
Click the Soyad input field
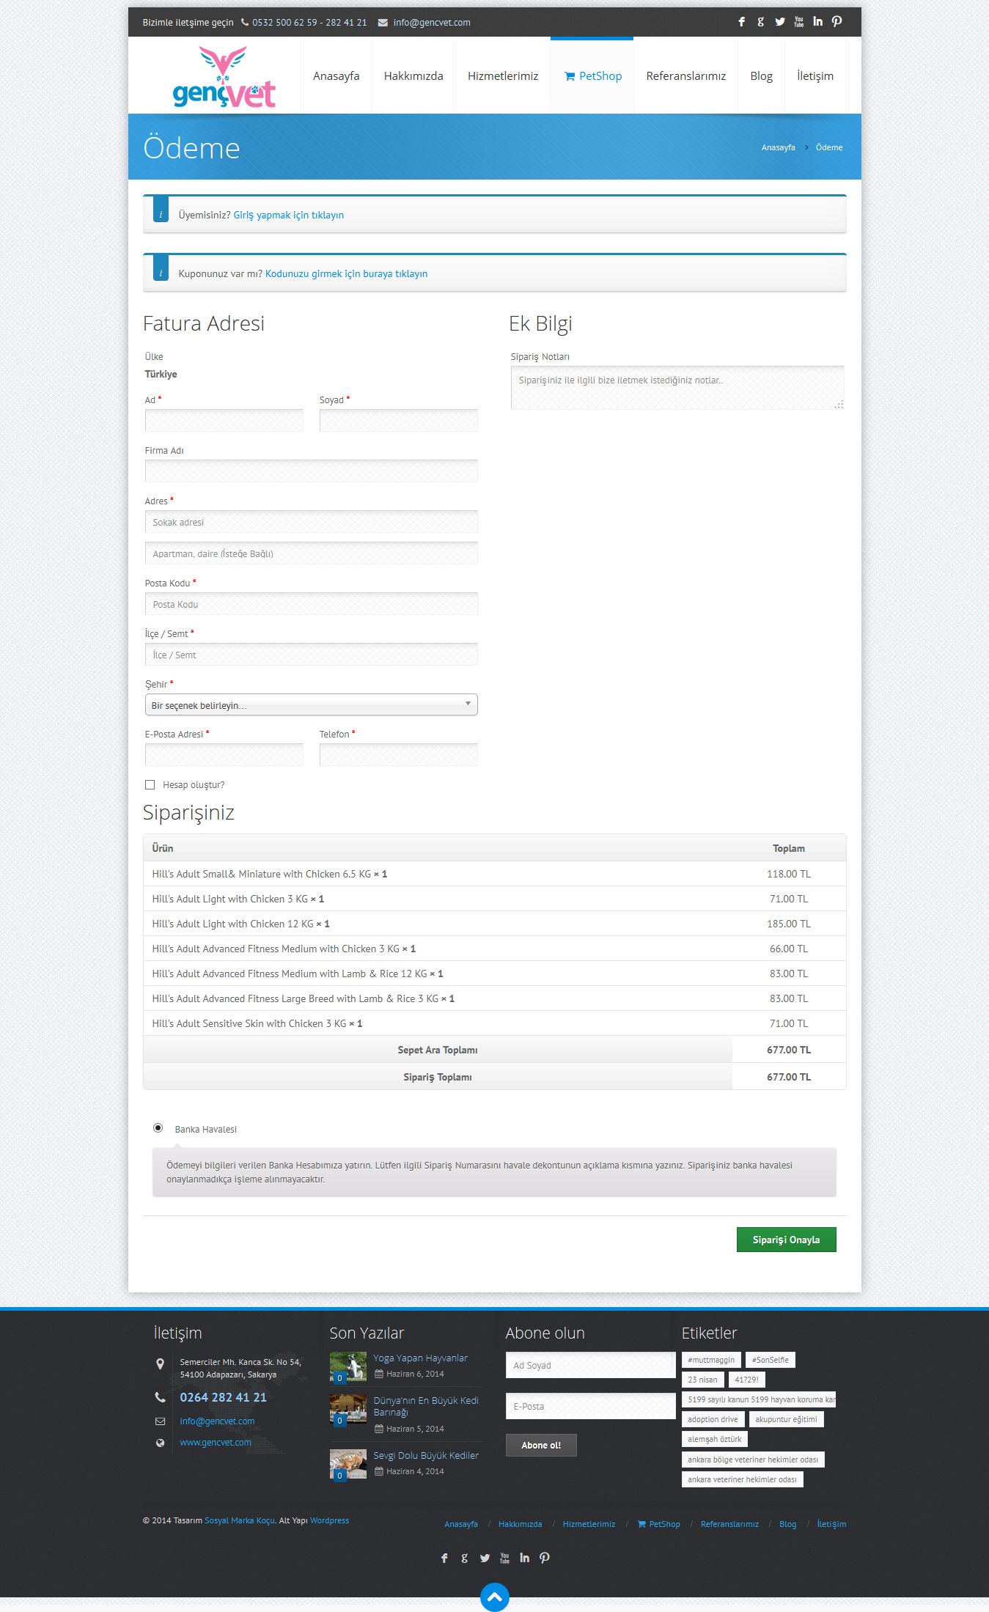coord(399,421)
